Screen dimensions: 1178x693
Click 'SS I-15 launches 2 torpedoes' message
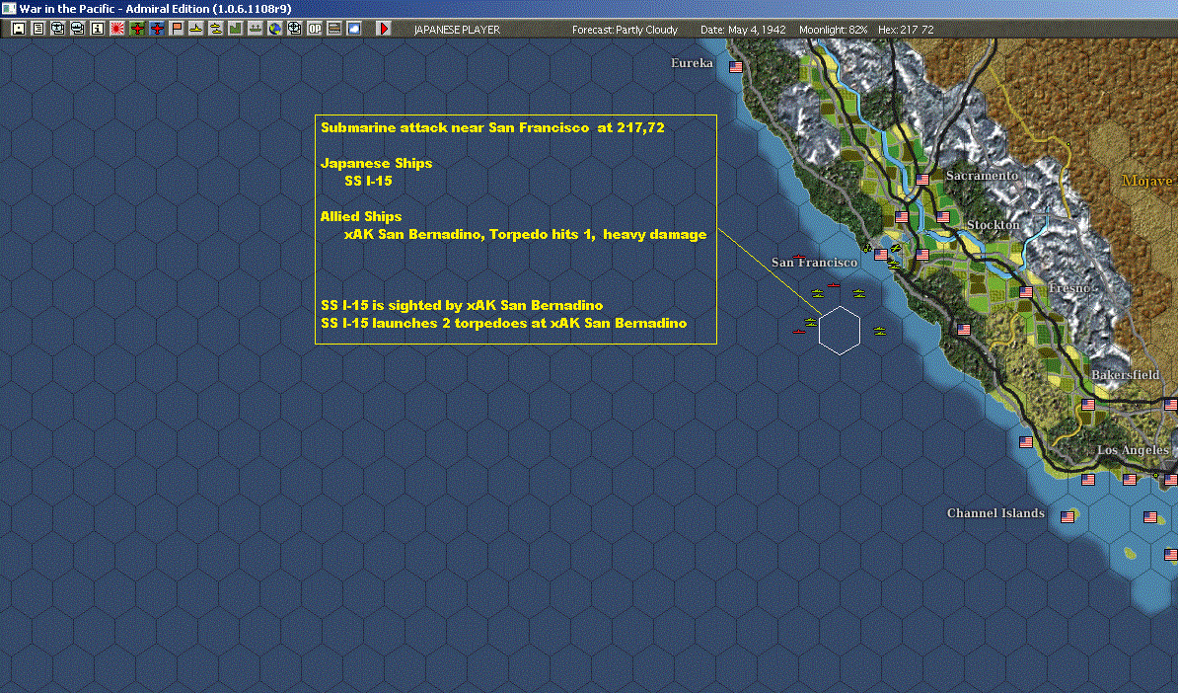[x=503, y=323]
